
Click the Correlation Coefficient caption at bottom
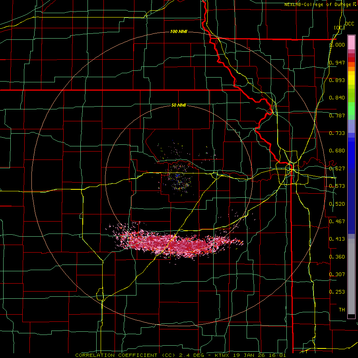coord(181,355)
